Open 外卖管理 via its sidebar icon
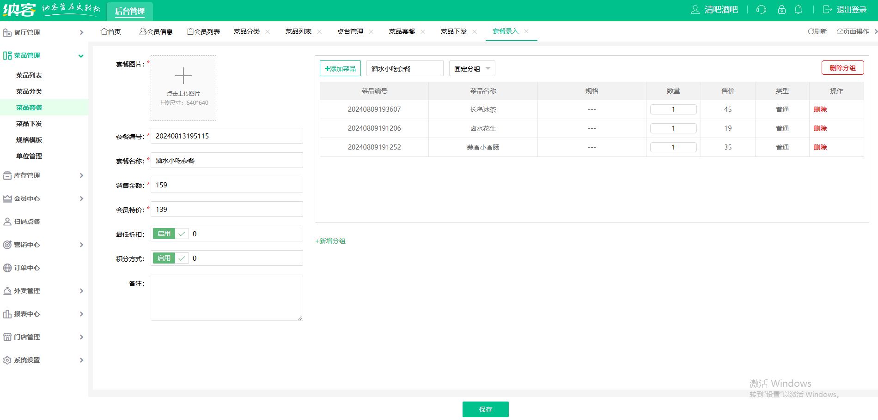Image resolution: width=878 pixels, height=420 pixels. [x=7, y=291]
